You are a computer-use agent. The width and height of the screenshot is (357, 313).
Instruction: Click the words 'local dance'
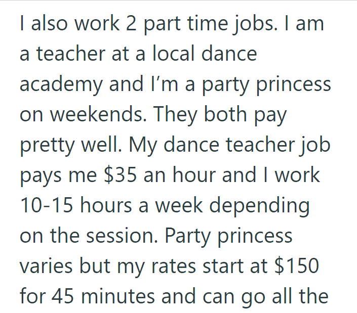click(x=205, y=54)
